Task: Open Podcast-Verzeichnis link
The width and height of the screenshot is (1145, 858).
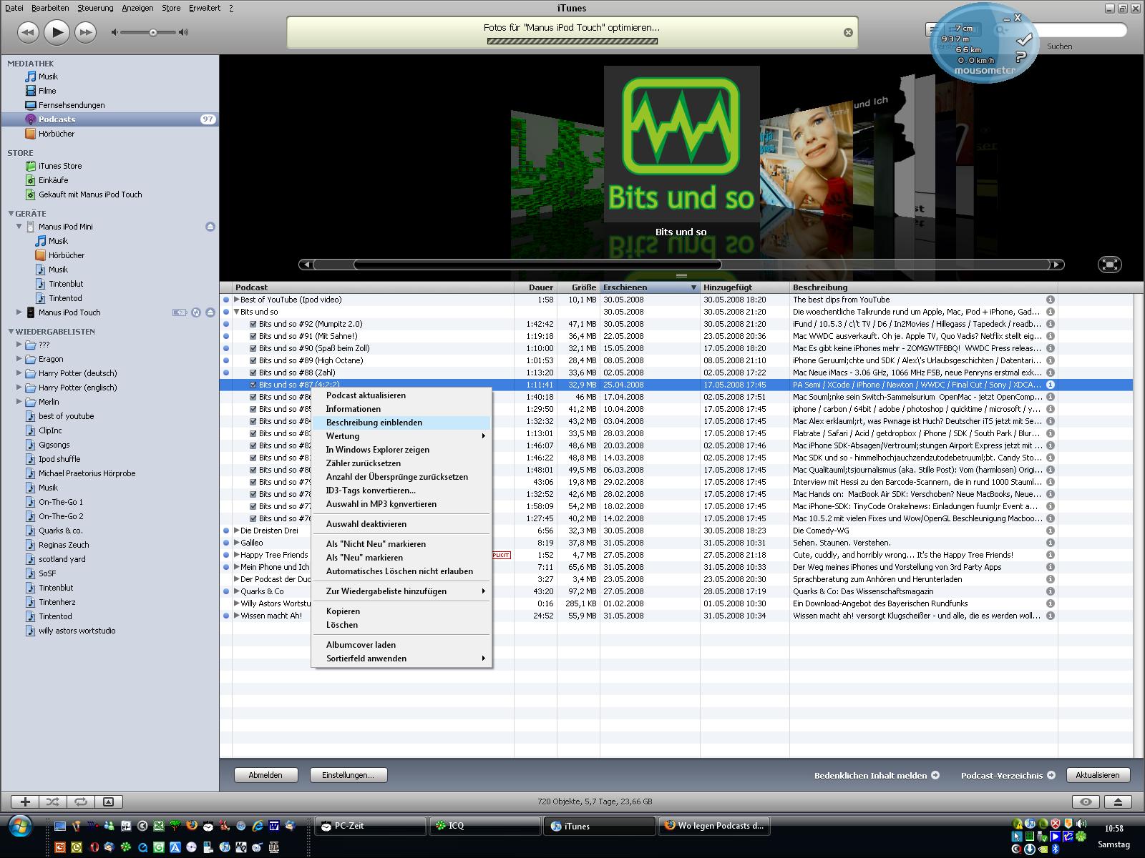Action: coord(1008,775)
